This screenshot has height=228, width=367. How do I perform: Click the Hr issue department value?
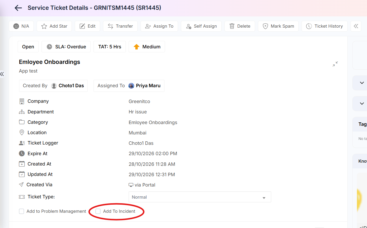[138, 112]
